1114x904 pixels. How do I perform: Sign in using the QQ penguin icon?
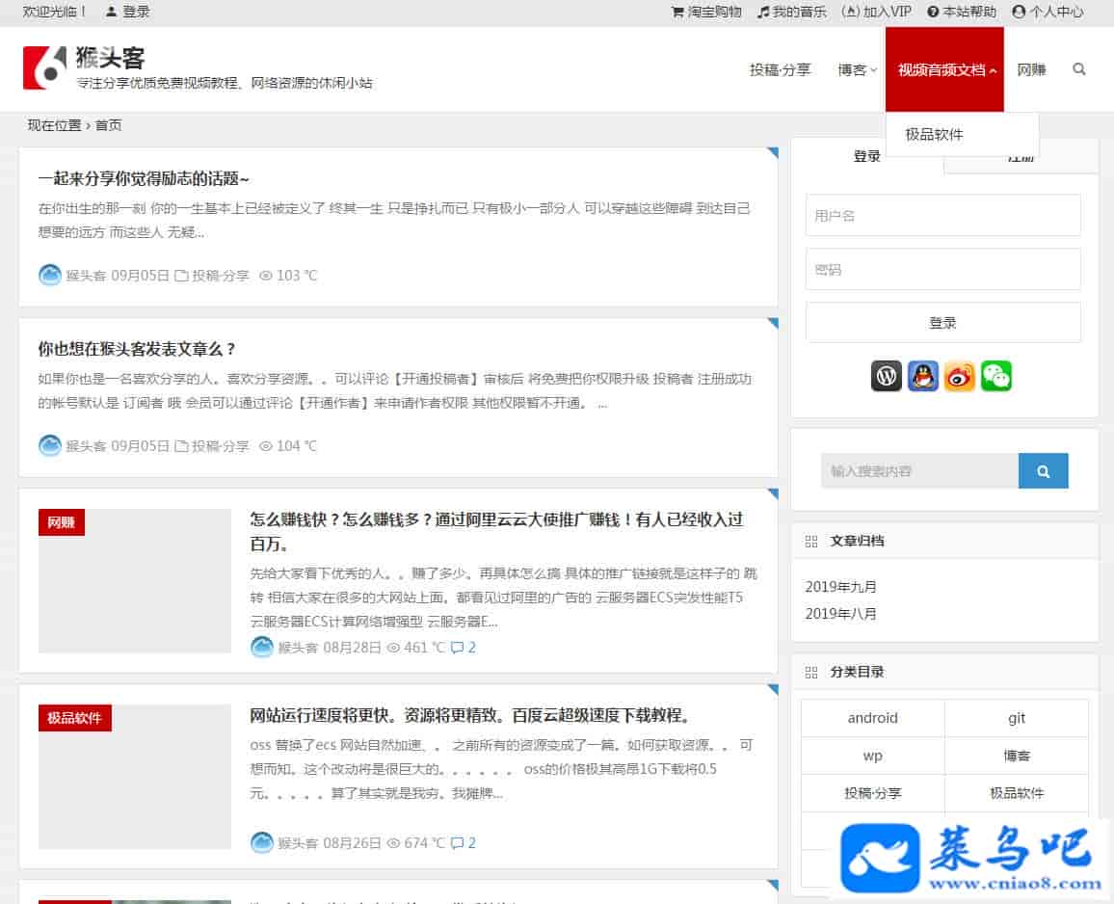(x=923, y=376)
